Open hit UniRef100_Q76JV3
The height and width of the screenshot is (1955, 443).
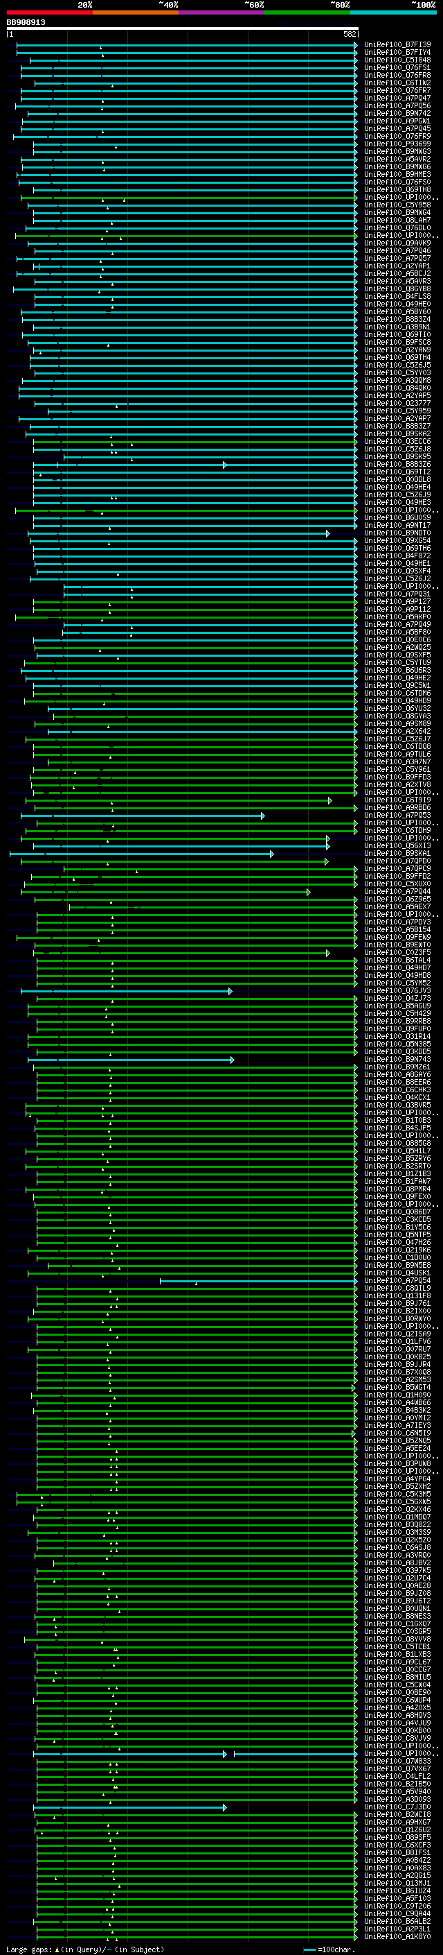tap(397, 990)
